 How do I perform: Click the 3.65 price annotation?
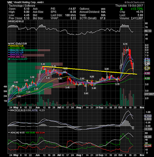[26, 80]
